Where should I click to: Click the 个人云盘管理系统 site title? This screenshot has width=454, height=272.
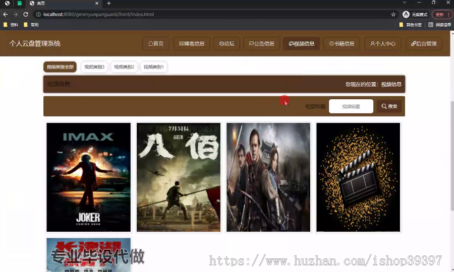tap(35, 44)
